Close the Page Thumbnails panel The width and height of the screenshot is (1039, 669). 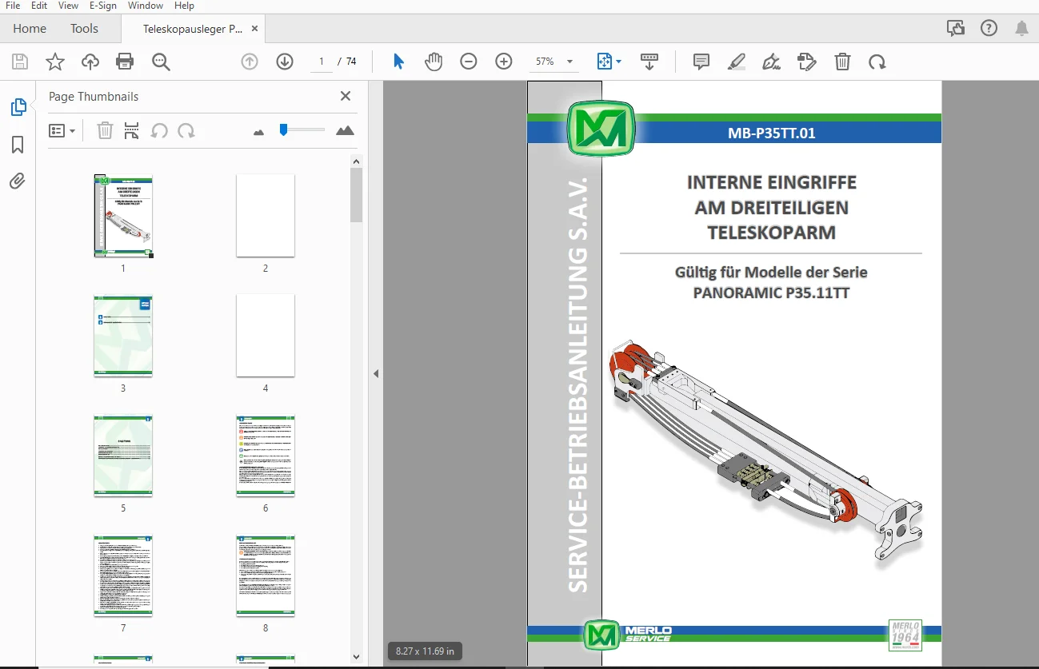tap(346, 96)
